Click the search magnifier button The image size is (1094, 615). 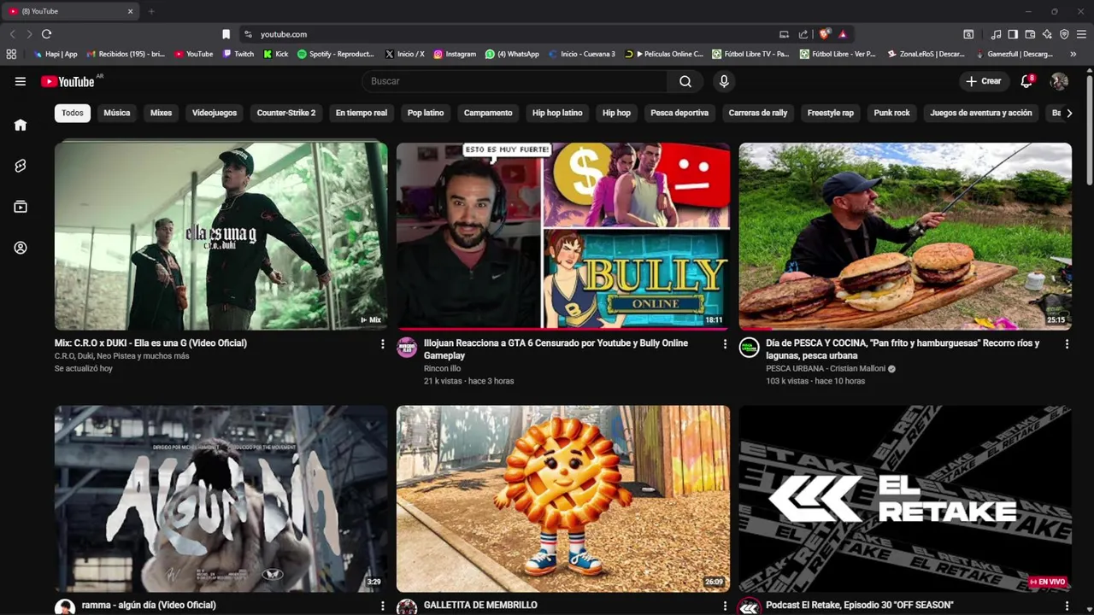pyautogui.click(x=685, y=81)
